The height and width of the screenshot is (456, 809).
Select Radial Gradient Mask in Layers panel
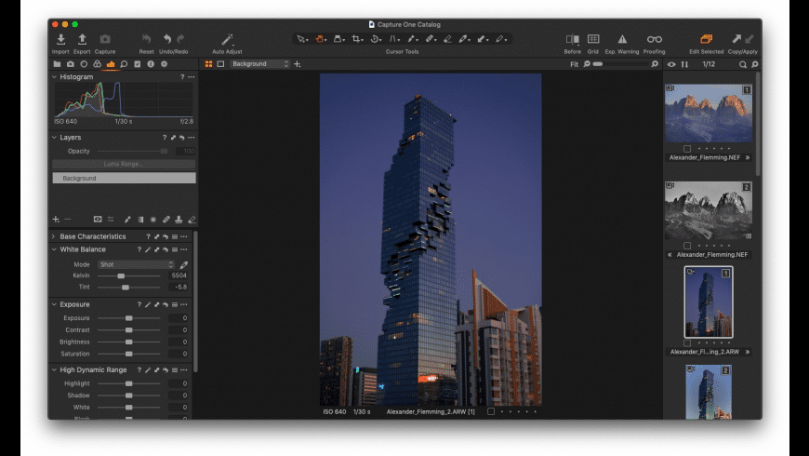point(153,220)
